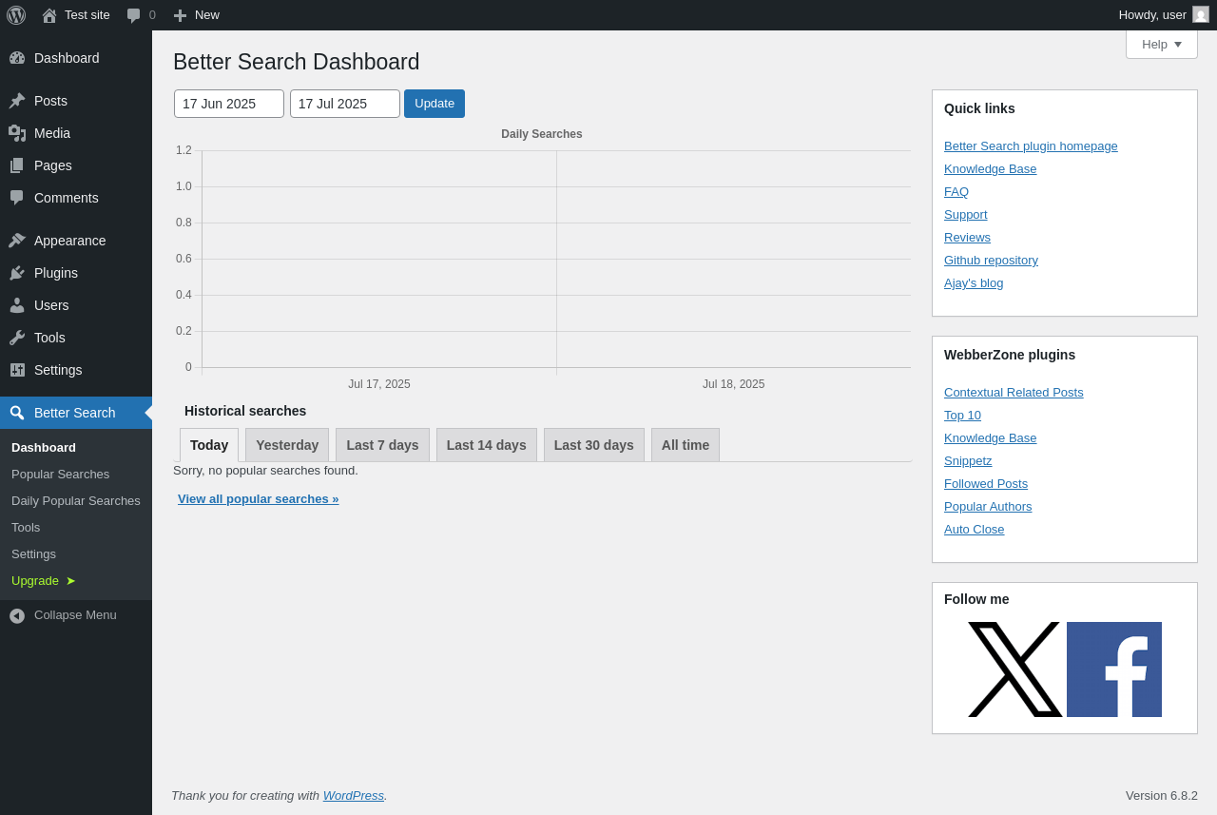The height and width of the screenshot is (815, 1217).
Task: Switch to the Last 14 days tab
Action: coord(487,445)
